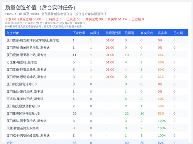
Task: Select row 厦门双十-思明区岭兜站_新专送
Action: click(96, 135)
